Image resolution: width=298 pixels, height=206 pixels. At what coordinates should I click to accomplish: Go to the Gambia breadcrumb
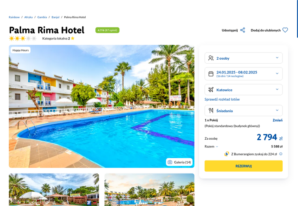42,17
